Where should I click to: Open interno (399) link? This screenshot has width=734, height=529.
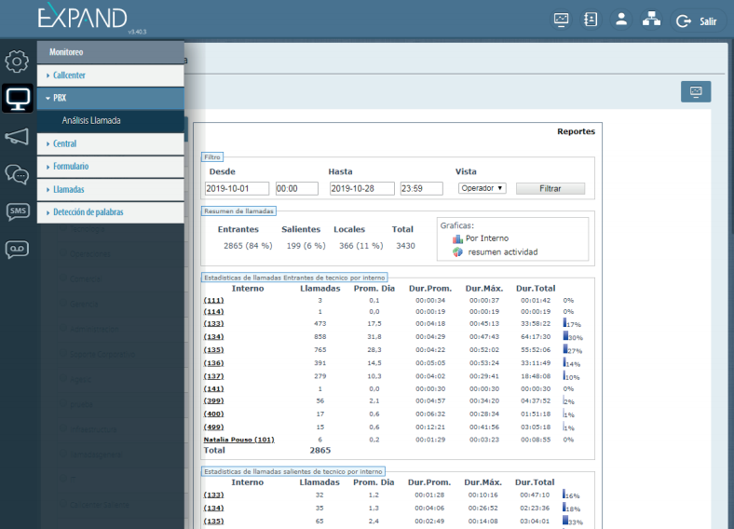click(x=213, y=401)
